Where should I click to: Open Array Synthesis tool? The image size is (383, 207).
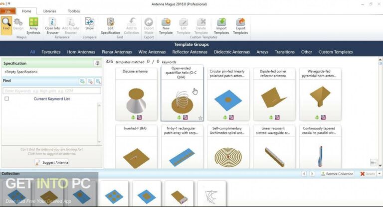pyautogui.click(x=33, y=25)
